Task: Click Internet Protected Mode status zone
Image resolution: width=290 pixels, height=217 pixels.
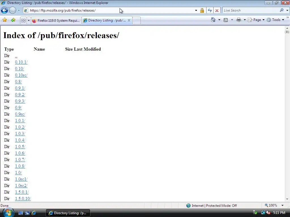Action: click(x=211, y=206)
